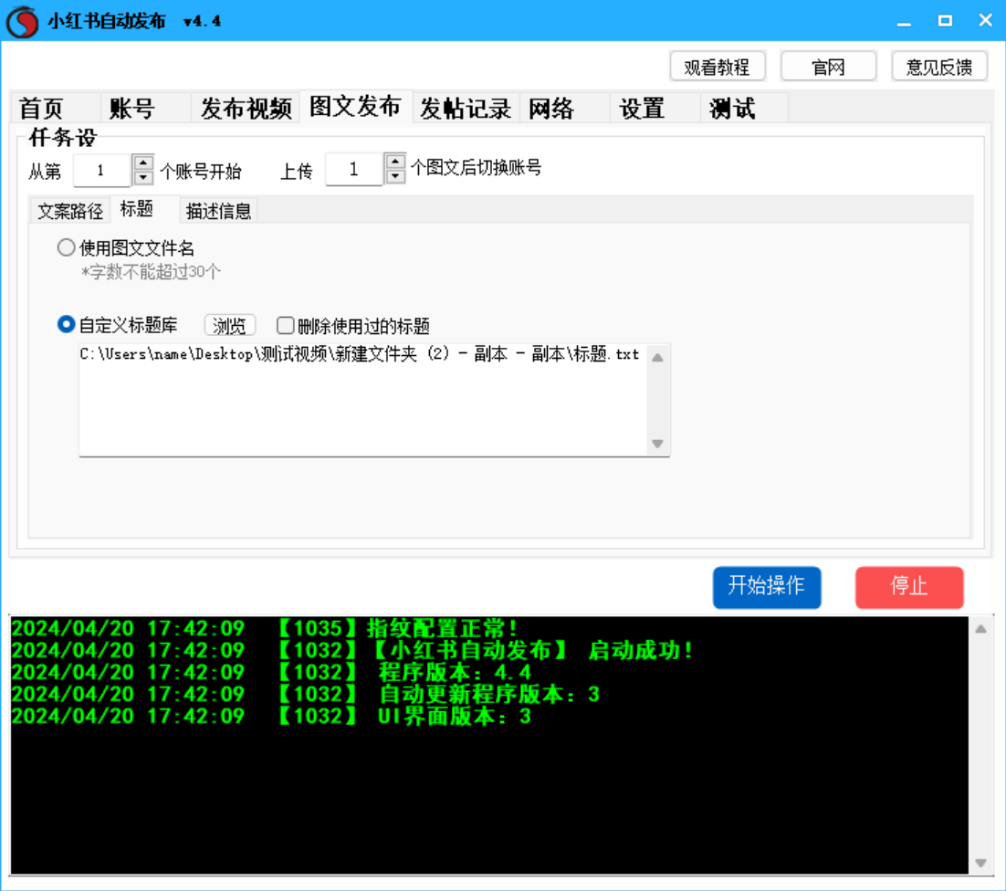Viewport: 1006px width, 891px height.
Task: Click the path box scroll down arrow
Action: coord(657,444)
